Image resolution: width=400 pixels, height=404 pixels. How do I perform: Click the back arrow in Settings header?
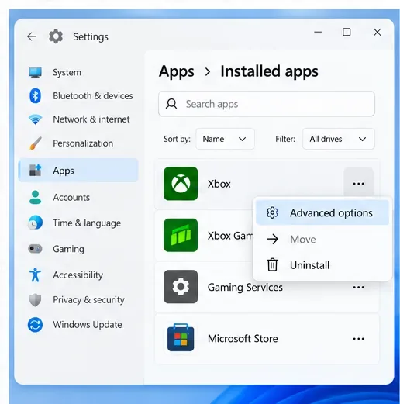(32, 36)
